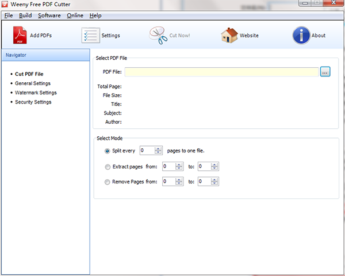Select Cut PDF File in Navigator
Screen dimensions: 345x276
tap(29, 74)
